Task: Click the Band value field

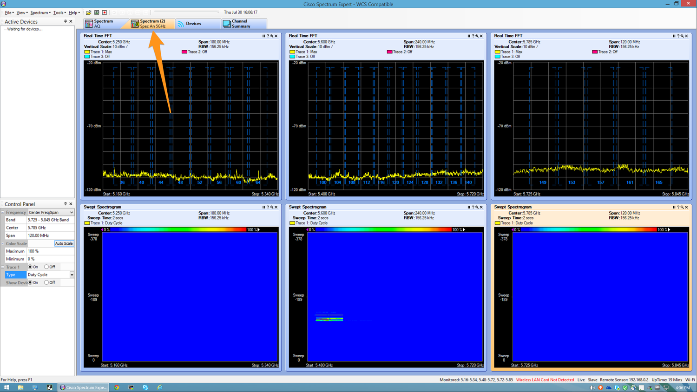Action: click(x=50, y=220)
